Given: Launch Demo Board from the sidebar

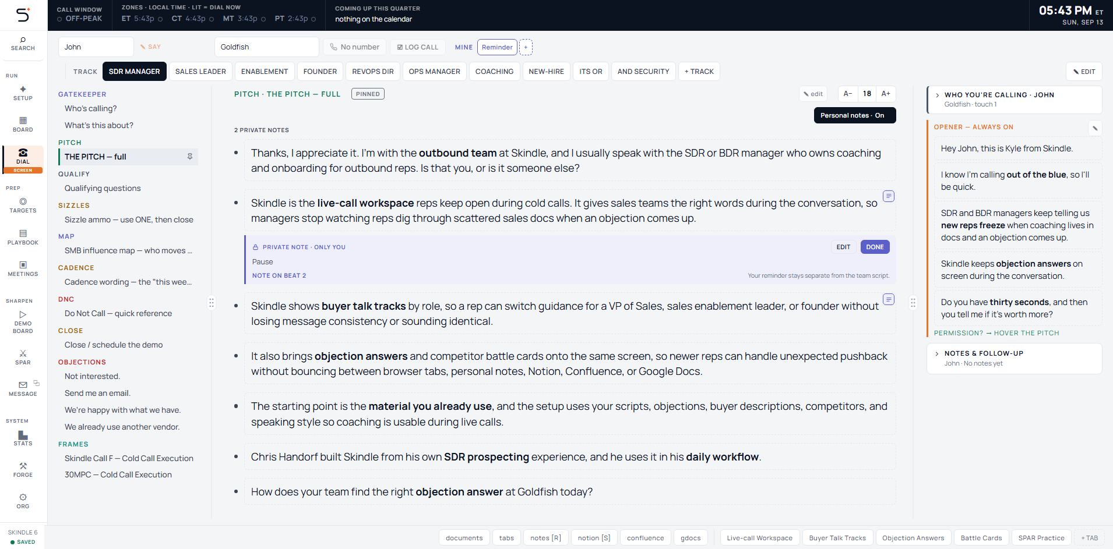Looking at the screenshot, I should 23,323.
